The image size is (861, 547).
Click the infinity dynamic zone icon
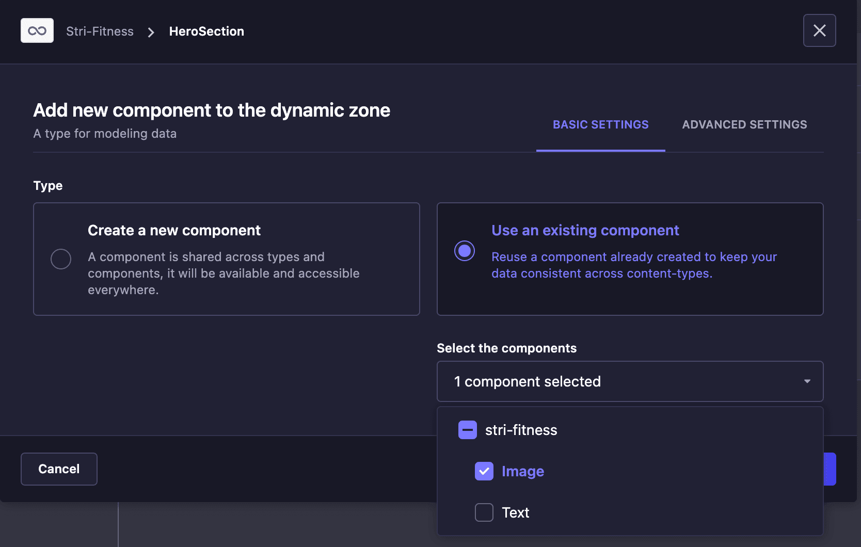point(37,31)
